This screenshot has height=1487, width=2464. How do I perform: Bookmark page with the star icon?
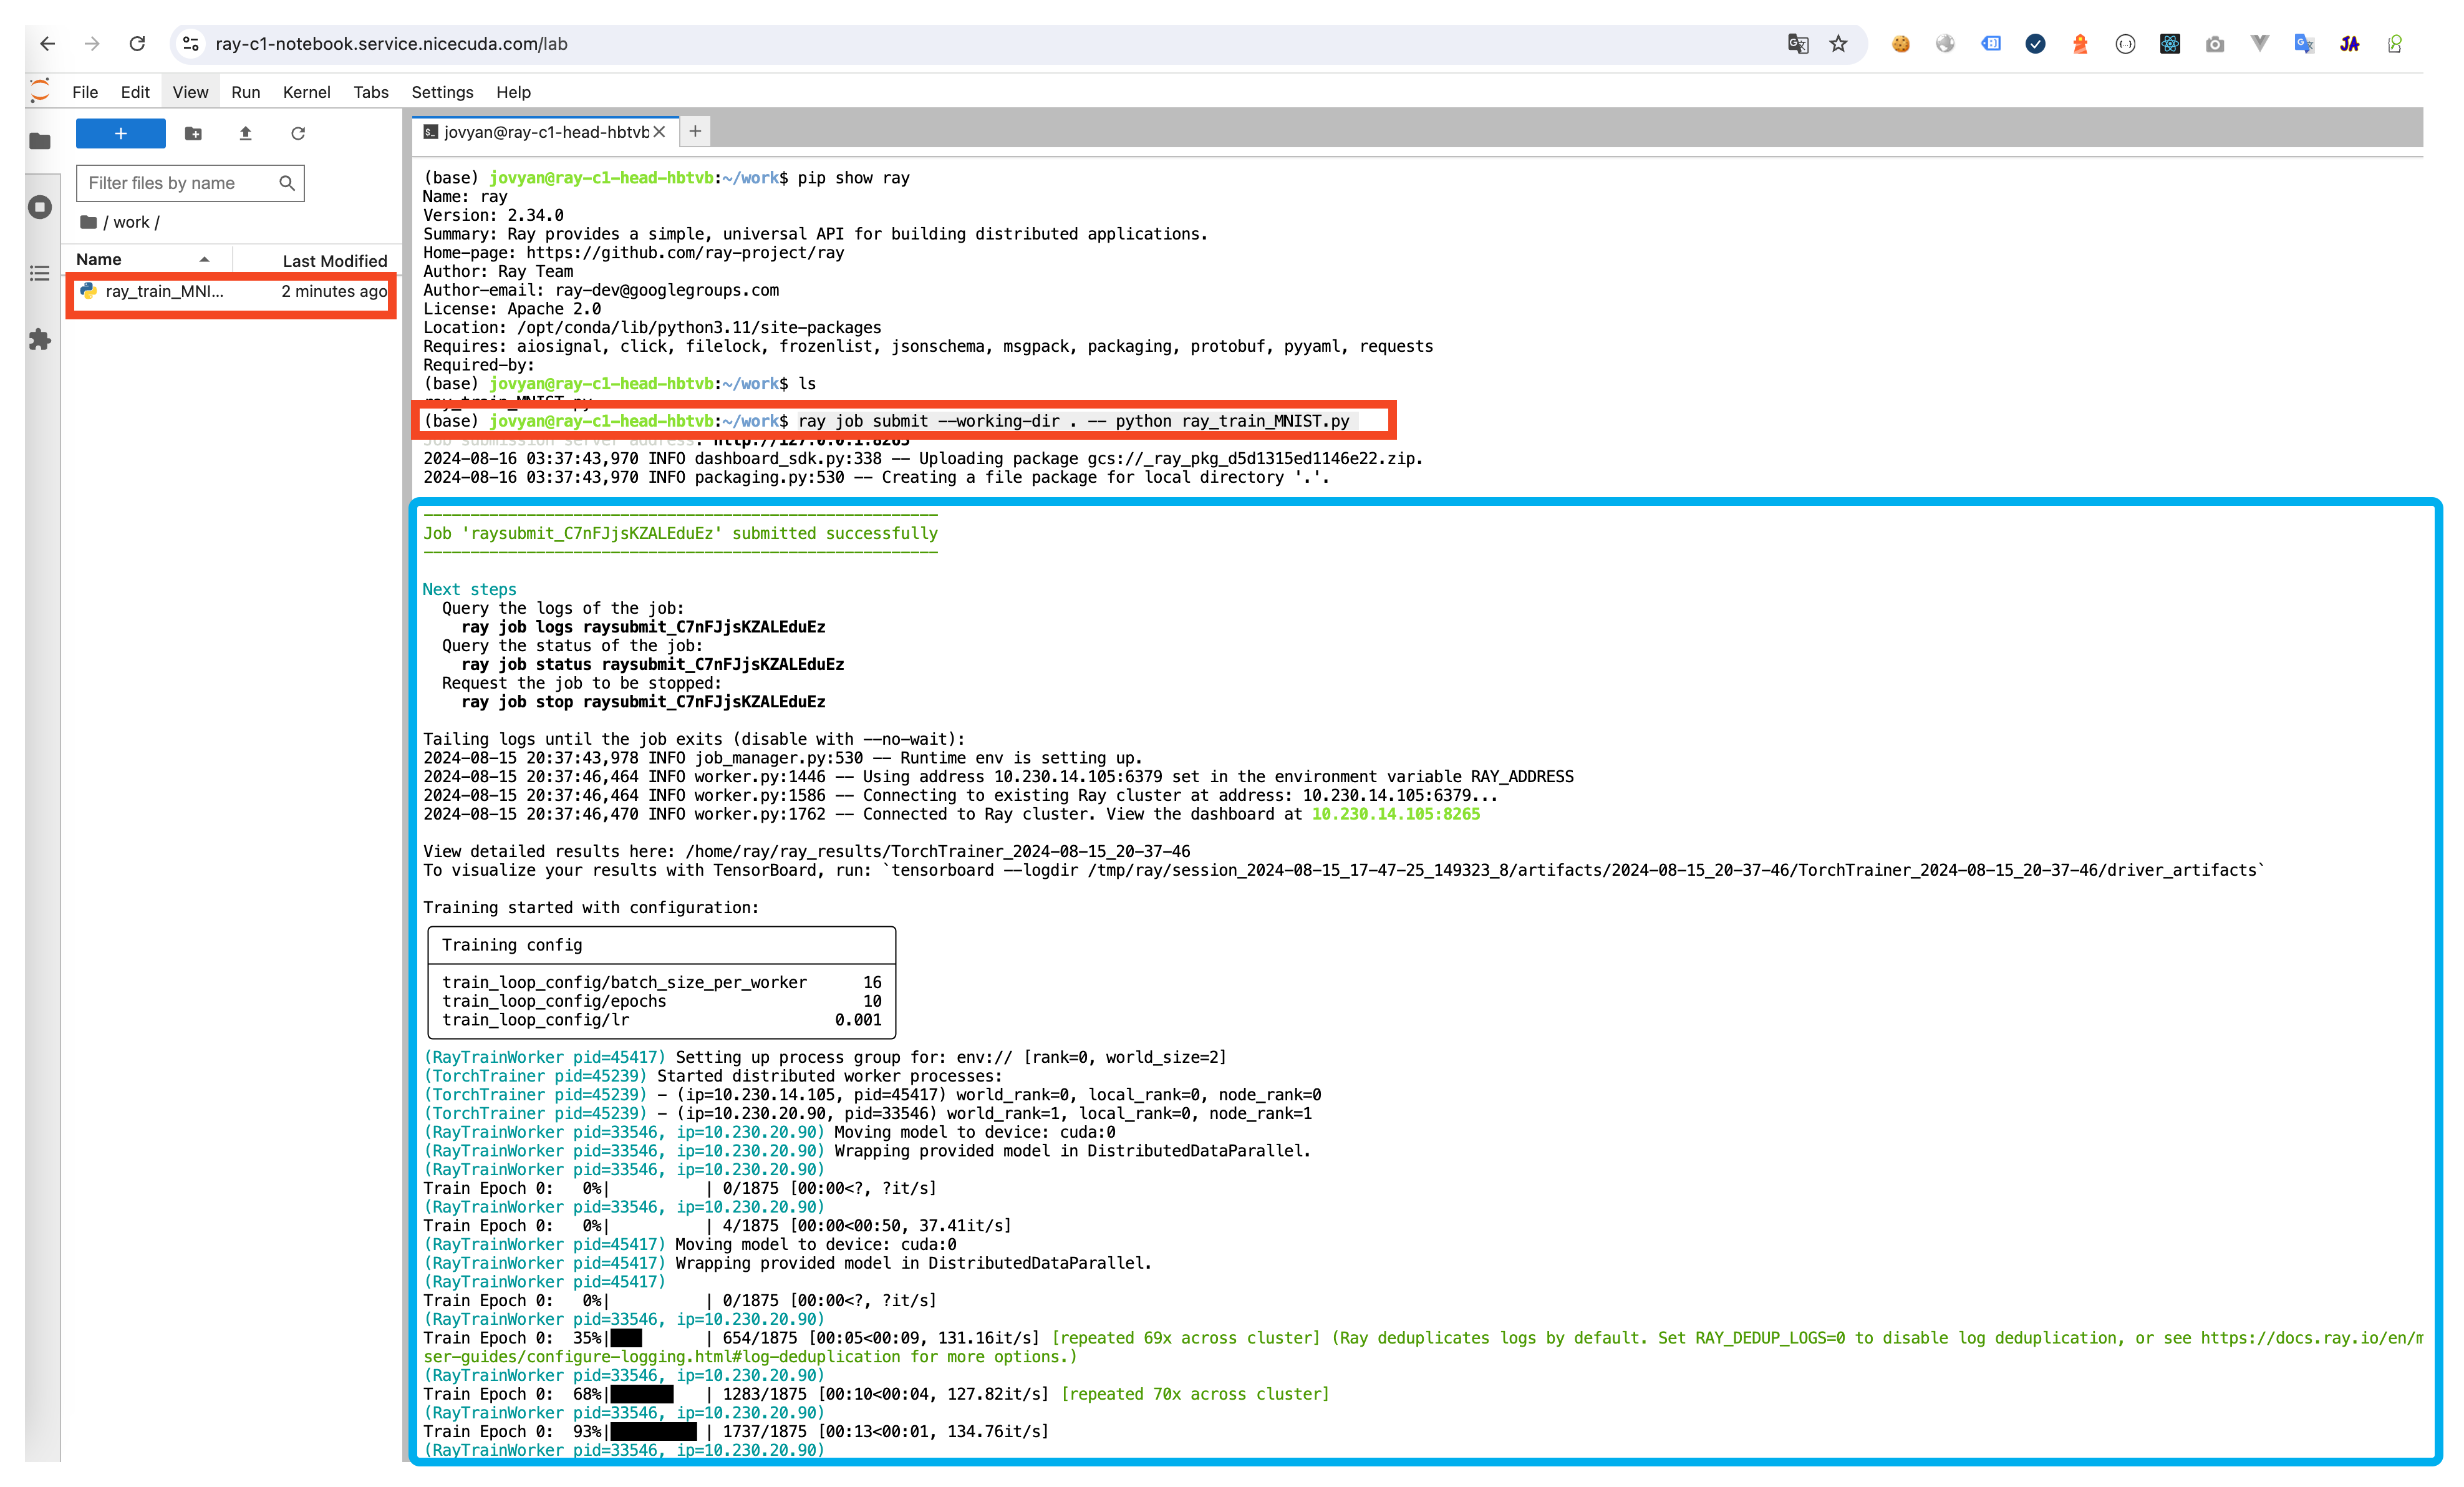(1838, 44)
